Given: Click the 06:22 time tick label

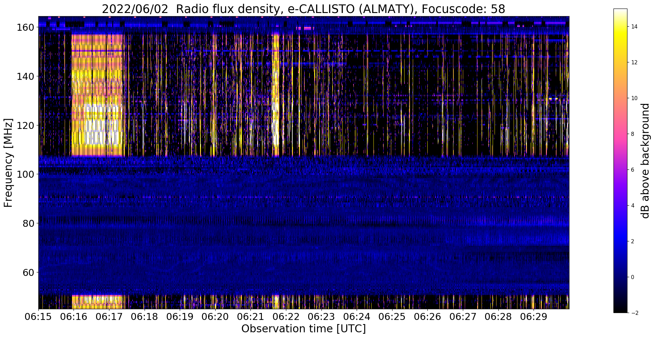Looking at the screenshot, I should (286, 317).
